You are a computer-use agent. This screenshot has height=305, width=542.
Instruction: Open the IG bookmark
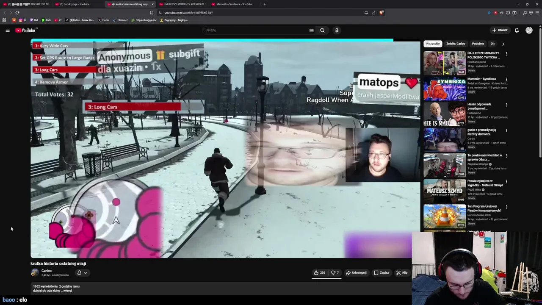[x=22, y=20]
